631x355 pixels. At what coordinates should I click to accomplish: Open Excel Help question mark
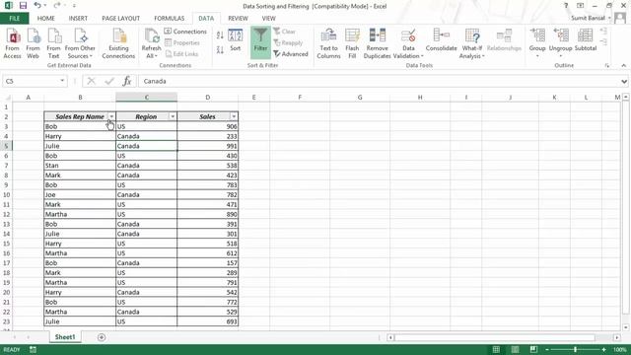566,6
